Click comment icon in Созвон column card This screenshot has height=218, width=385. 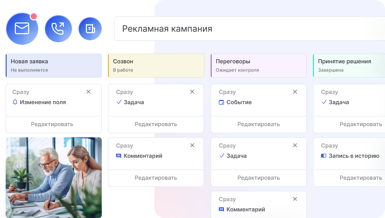[119, 156]
